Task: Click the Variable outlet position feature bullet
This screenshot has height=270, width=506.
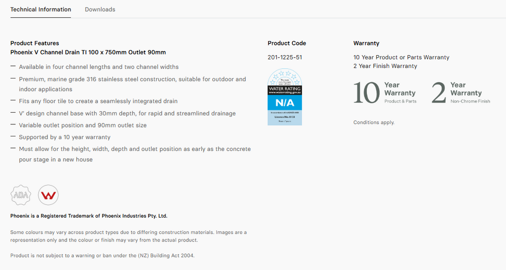Action: point(82,125)
